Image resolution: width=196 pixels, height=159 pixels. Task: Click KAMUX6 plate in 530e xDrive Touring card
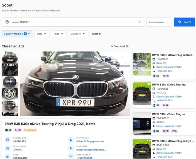click(x=161, y=93)
